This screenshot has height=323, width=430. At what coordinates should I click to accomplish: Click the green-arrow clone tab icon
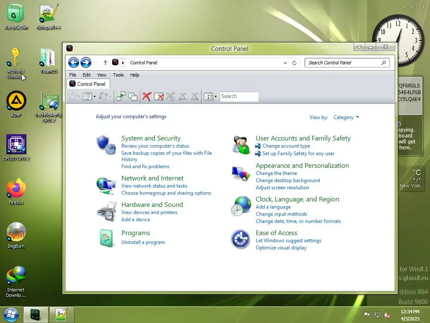click(x=121, y=96)
